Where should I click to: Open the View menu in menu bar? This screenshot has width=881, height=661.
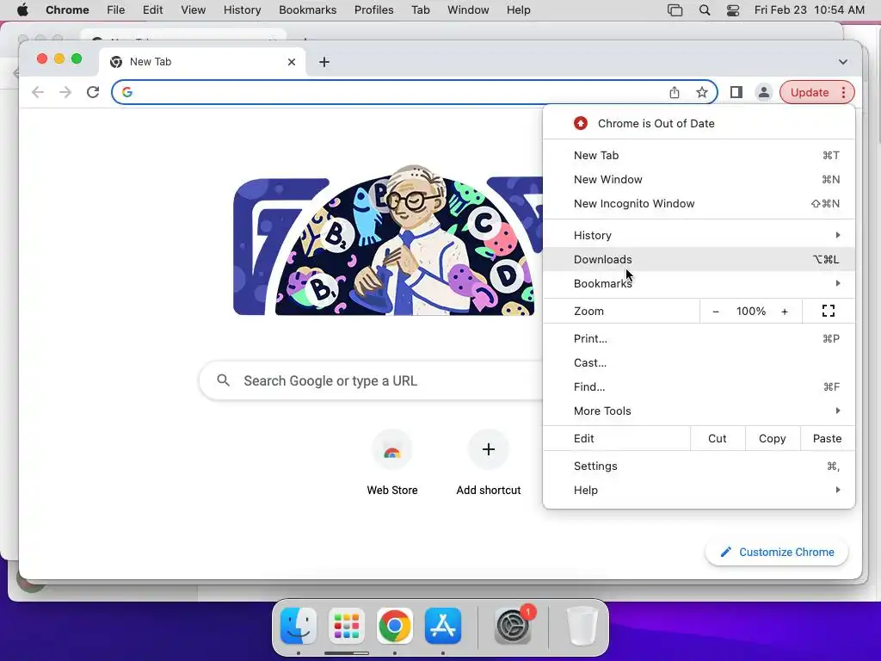(194, 10)
